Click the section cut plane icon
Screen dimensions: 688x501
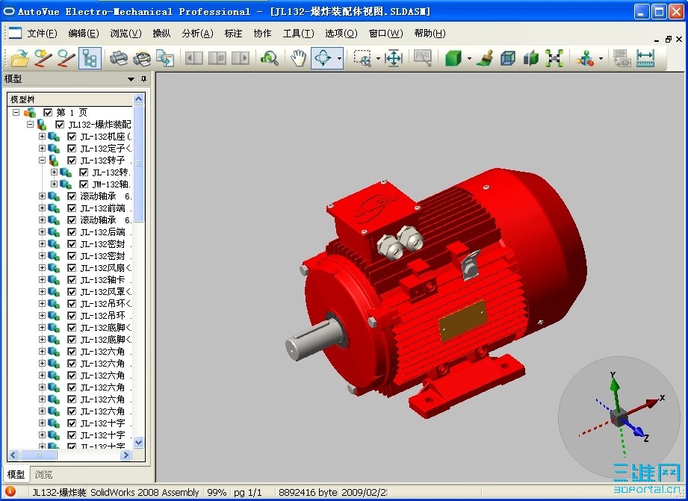coord(531,58)
